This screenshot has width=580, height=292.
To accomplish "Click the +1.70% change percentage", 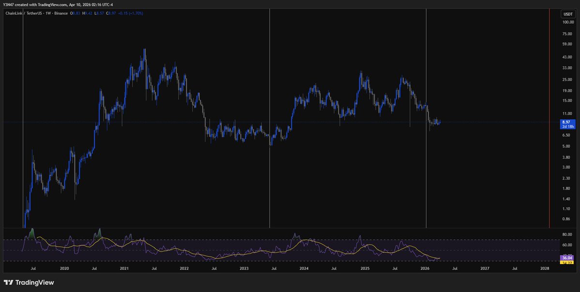I will pos(136,14).
